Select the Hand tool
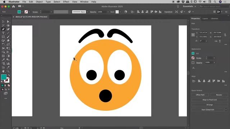Viewport: 230px width, 129px height. point(3,71)
